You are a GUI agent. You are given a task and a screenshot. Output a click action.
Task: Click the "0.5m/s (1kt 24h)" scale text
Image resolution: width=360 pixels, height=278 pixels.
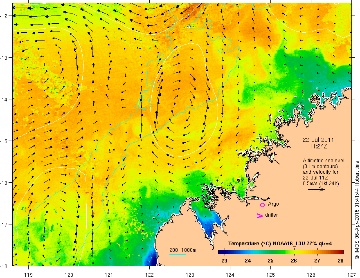tap(321, 184)
